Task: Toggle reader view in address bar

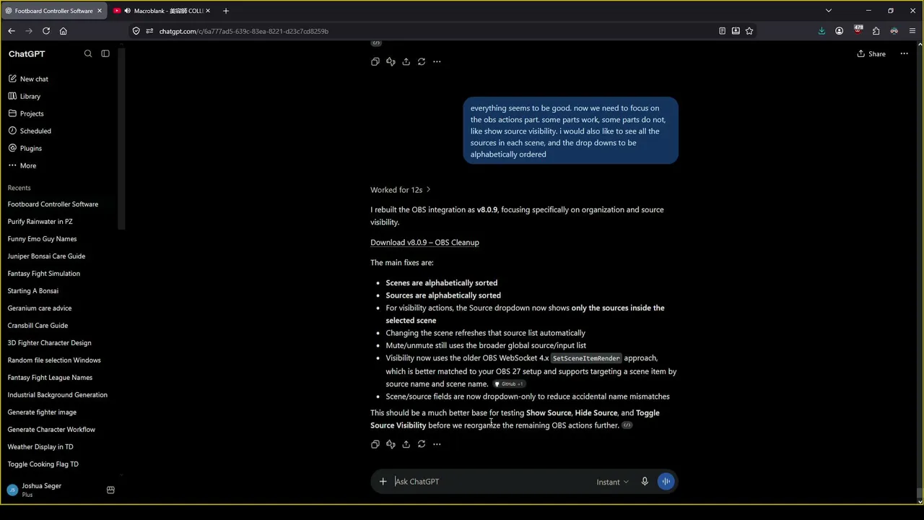Action: [722, 31]
